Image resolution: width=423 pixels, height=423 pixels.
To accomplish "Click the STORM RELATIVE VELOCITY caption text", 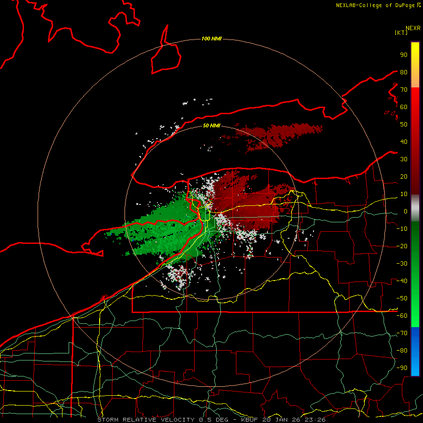I will [x=146, y=420].
